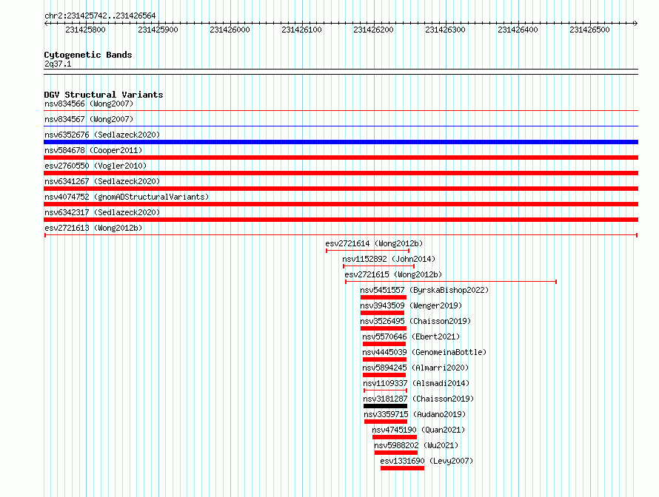Screen dimensions: 659x497
Task: Open the nsv4445039 (GenomeinaBottle) label
Action: coord(424,352)
